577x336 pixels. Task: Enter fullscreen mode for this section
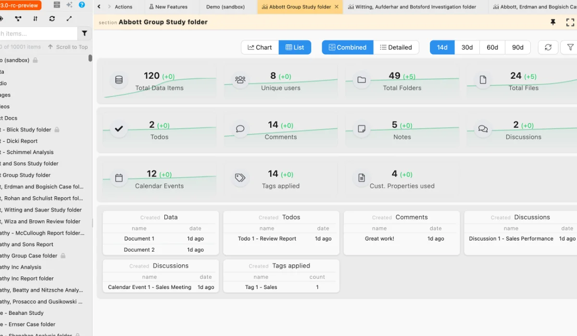tap(570, 23)
